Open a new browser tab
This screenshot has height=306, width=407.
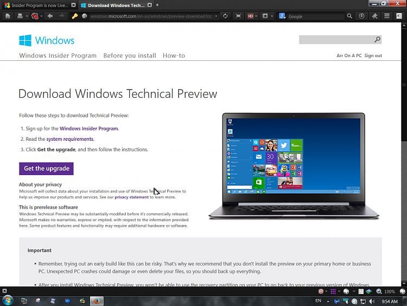157,5
